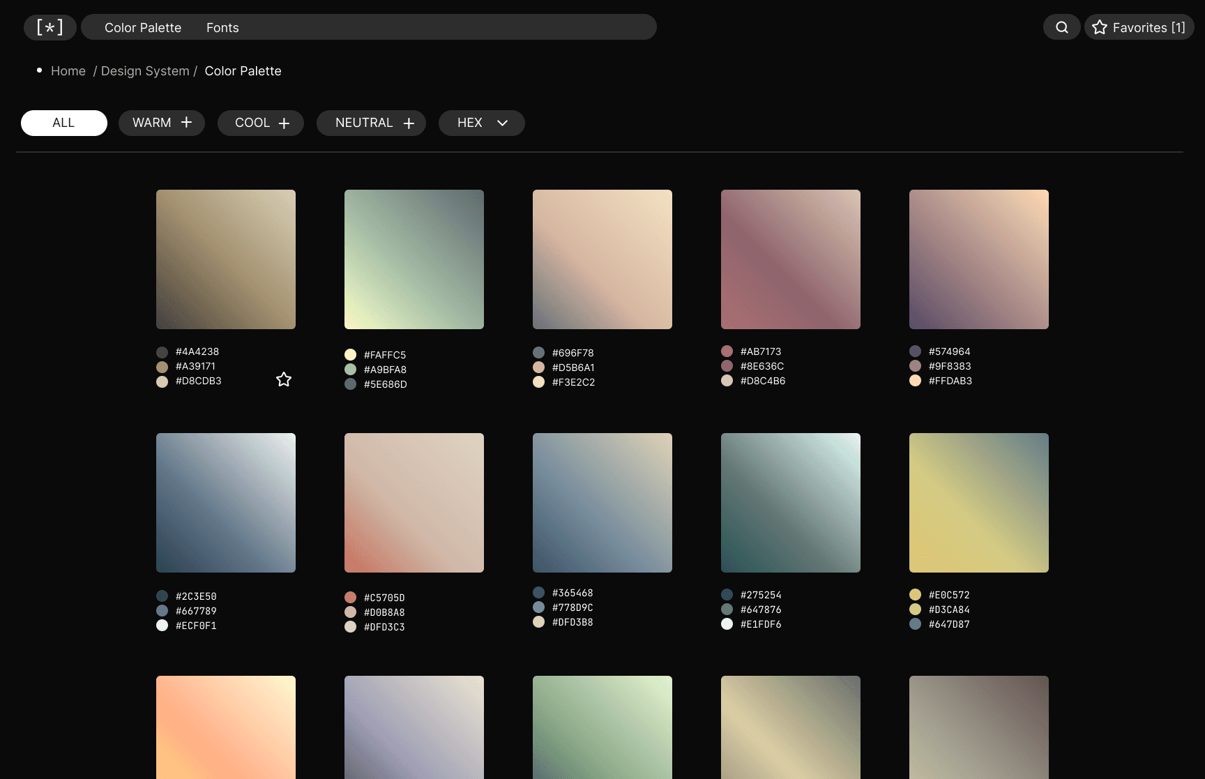Click the color dot beside #2C3E50
The image size is (1205, 779).
pos(162,596)
